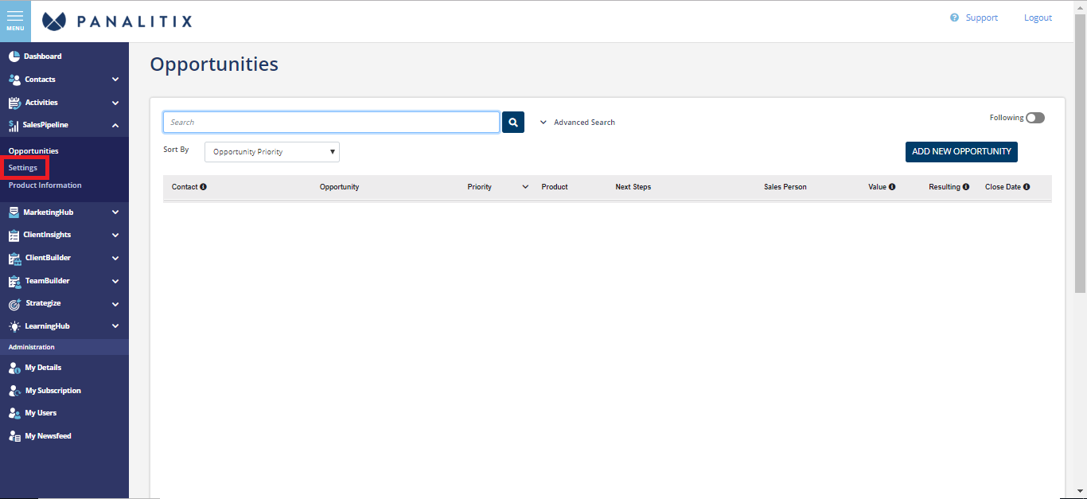Click the Opportunity column header

pyautogui.click(x=339, y=187)
